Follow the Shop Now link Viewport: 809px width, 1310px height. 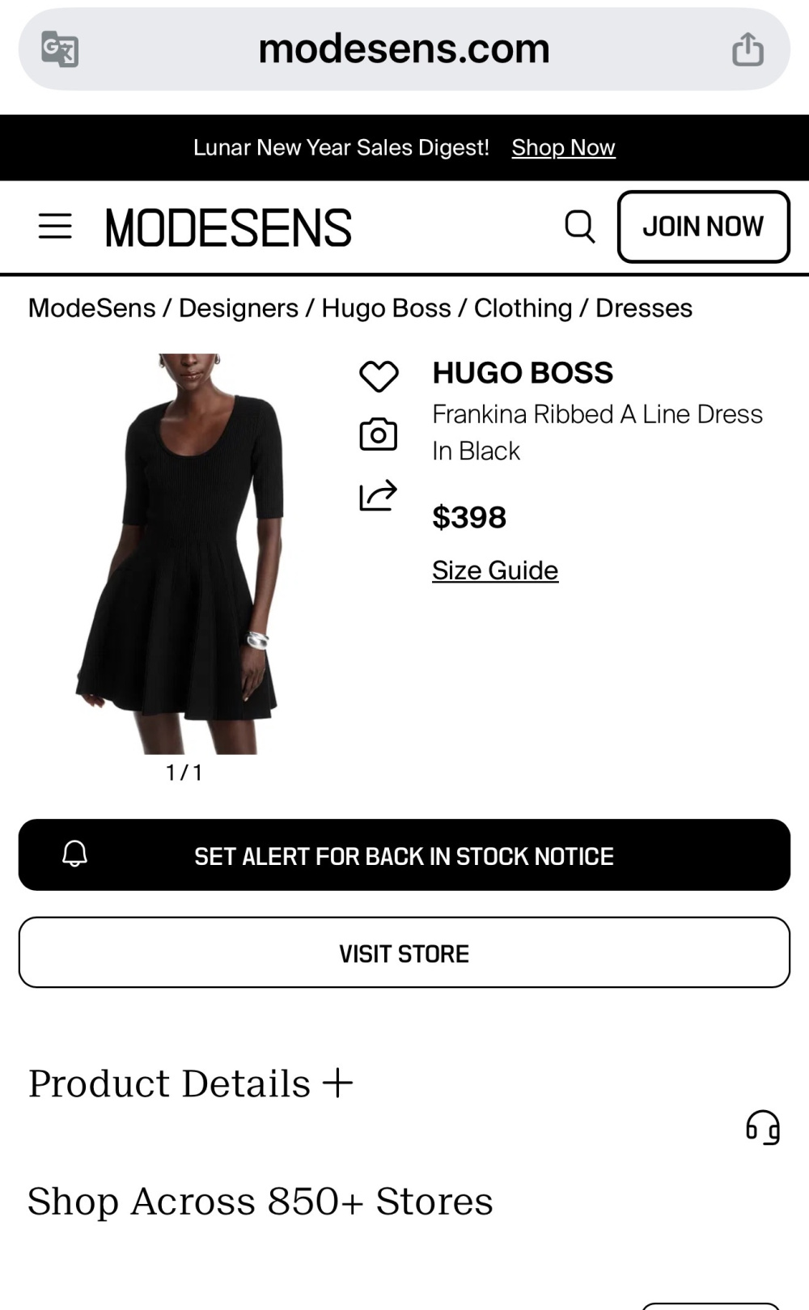(x=563, y=147)
